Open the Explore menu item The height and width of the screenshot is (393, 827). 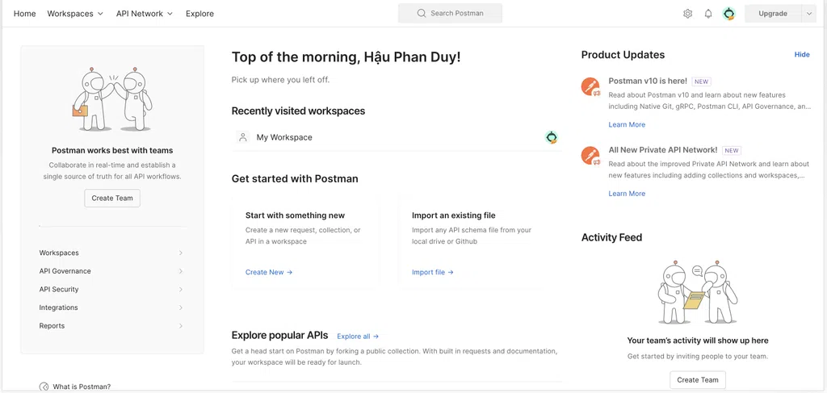coord(200,14)
